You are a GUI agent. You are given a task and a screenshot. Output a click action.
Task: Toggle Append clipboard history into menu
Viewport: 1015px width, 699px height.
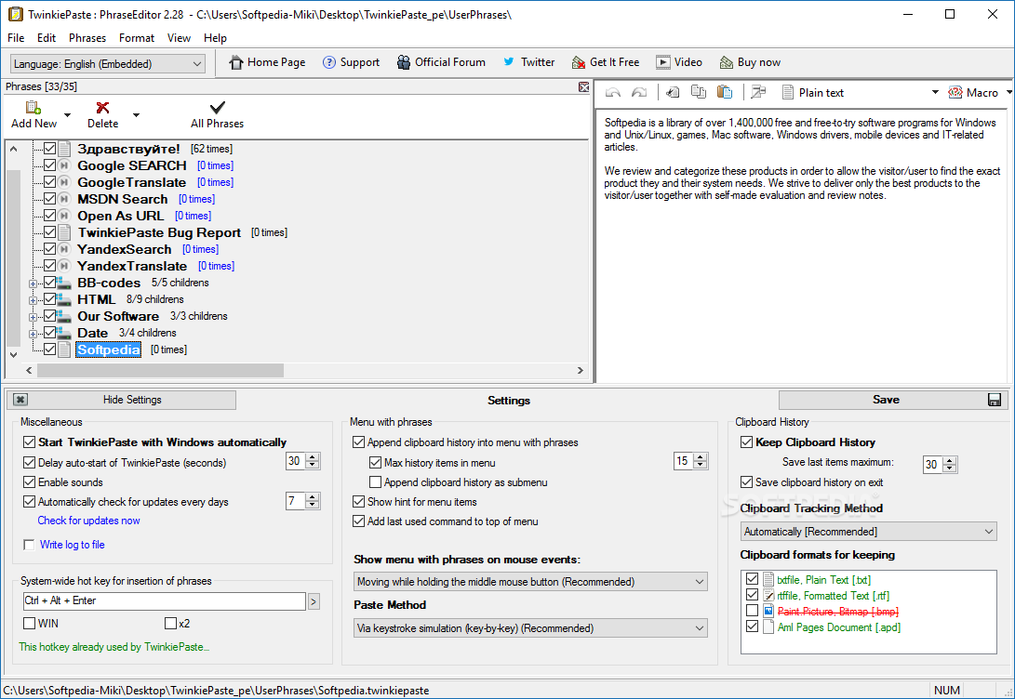pyautogui.click(x=358, y=442)
